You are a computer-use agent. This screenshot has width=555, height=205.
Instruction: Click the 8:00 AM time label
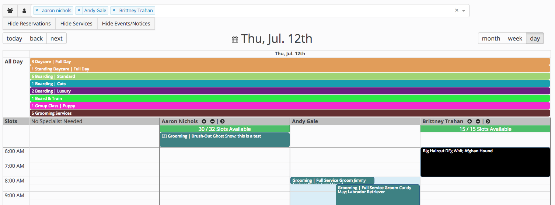14,181
